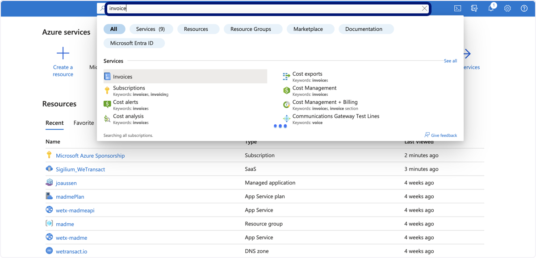Open the Sigilium_WeTransact resource
The width and height of the screenshot is (536, 258).
(80, 169)
